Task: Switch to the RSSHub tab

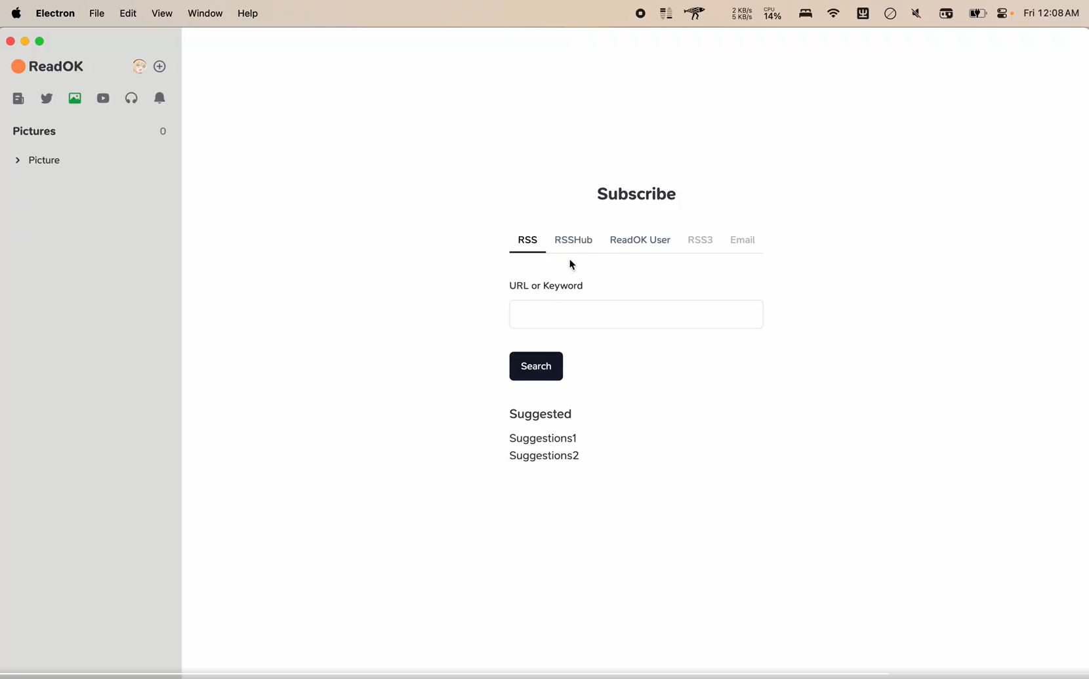Action: point(573,240)
